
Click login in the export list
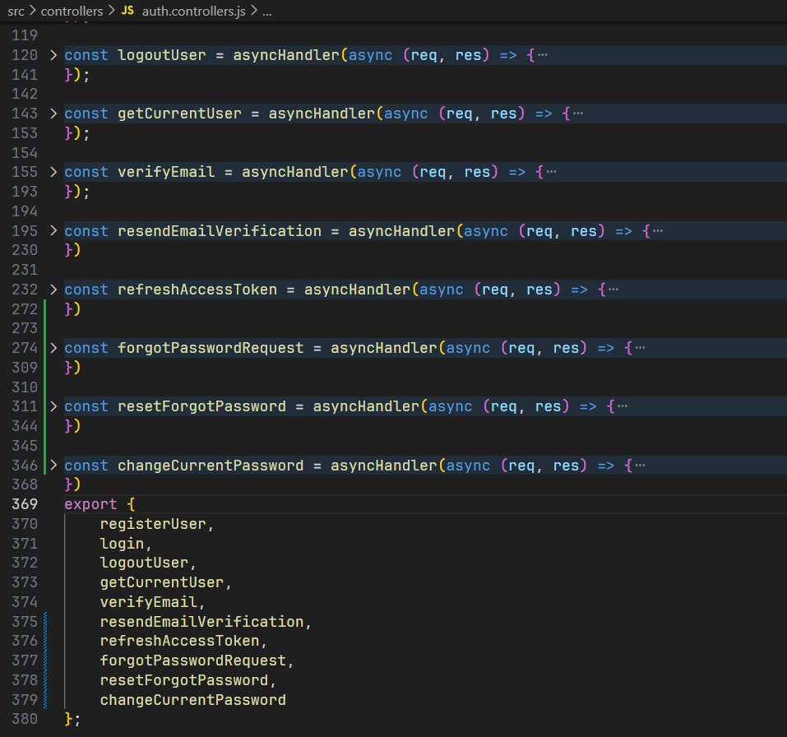click(x=122, y=543)
